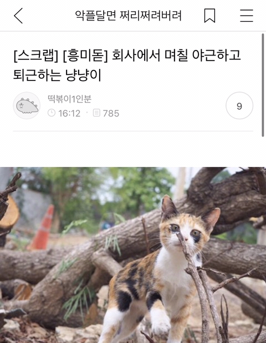266x343 pixels.
Task: Open the profile of 떡볶이1인분
Action: click(69, 99)
